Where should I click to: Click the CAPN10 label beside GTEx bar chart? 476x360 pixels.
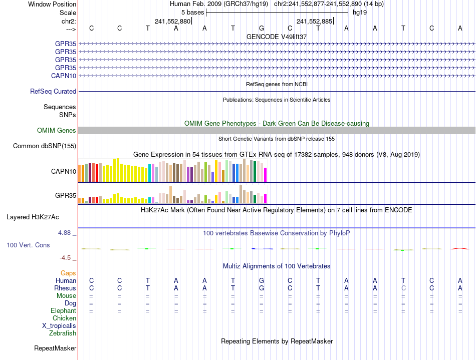[x=64, y=171]
